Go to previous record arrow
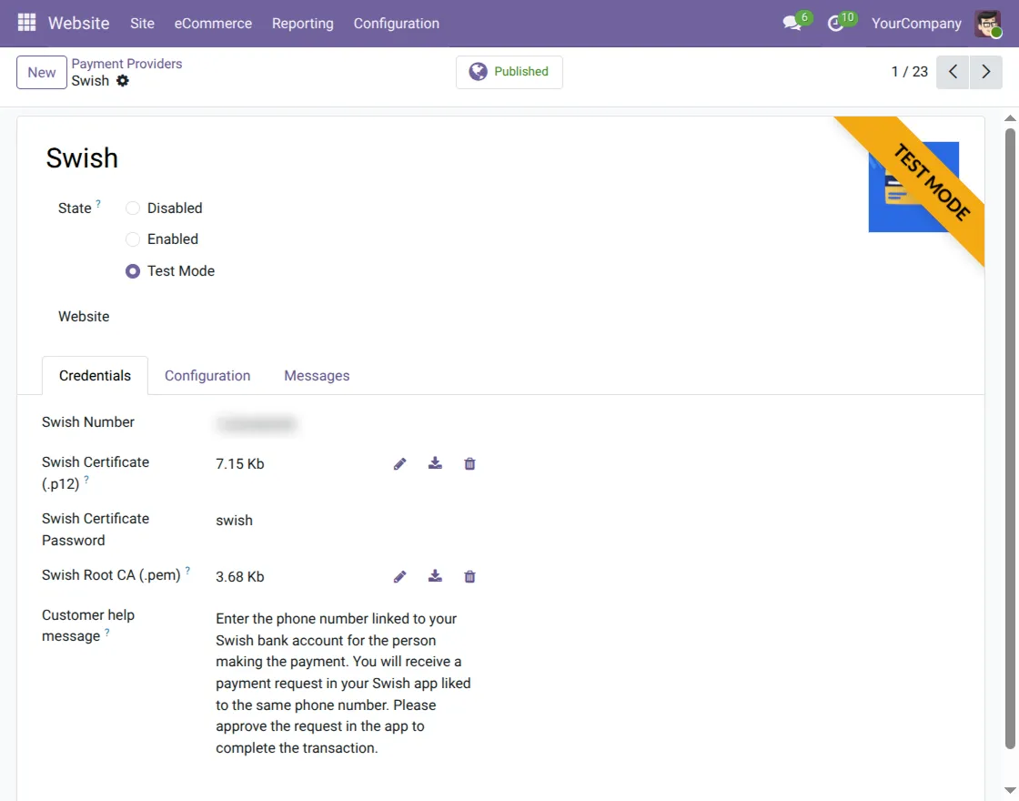Screen dimensions: 1019x801 pos(953,72)
